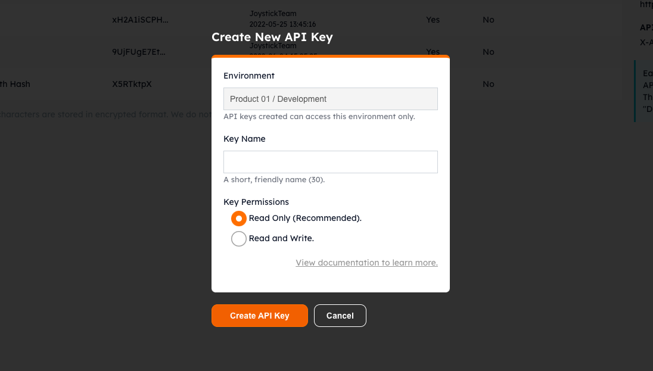
Task: Click the 9UjFUgE7Et... key in table
Action: [139, 52]
